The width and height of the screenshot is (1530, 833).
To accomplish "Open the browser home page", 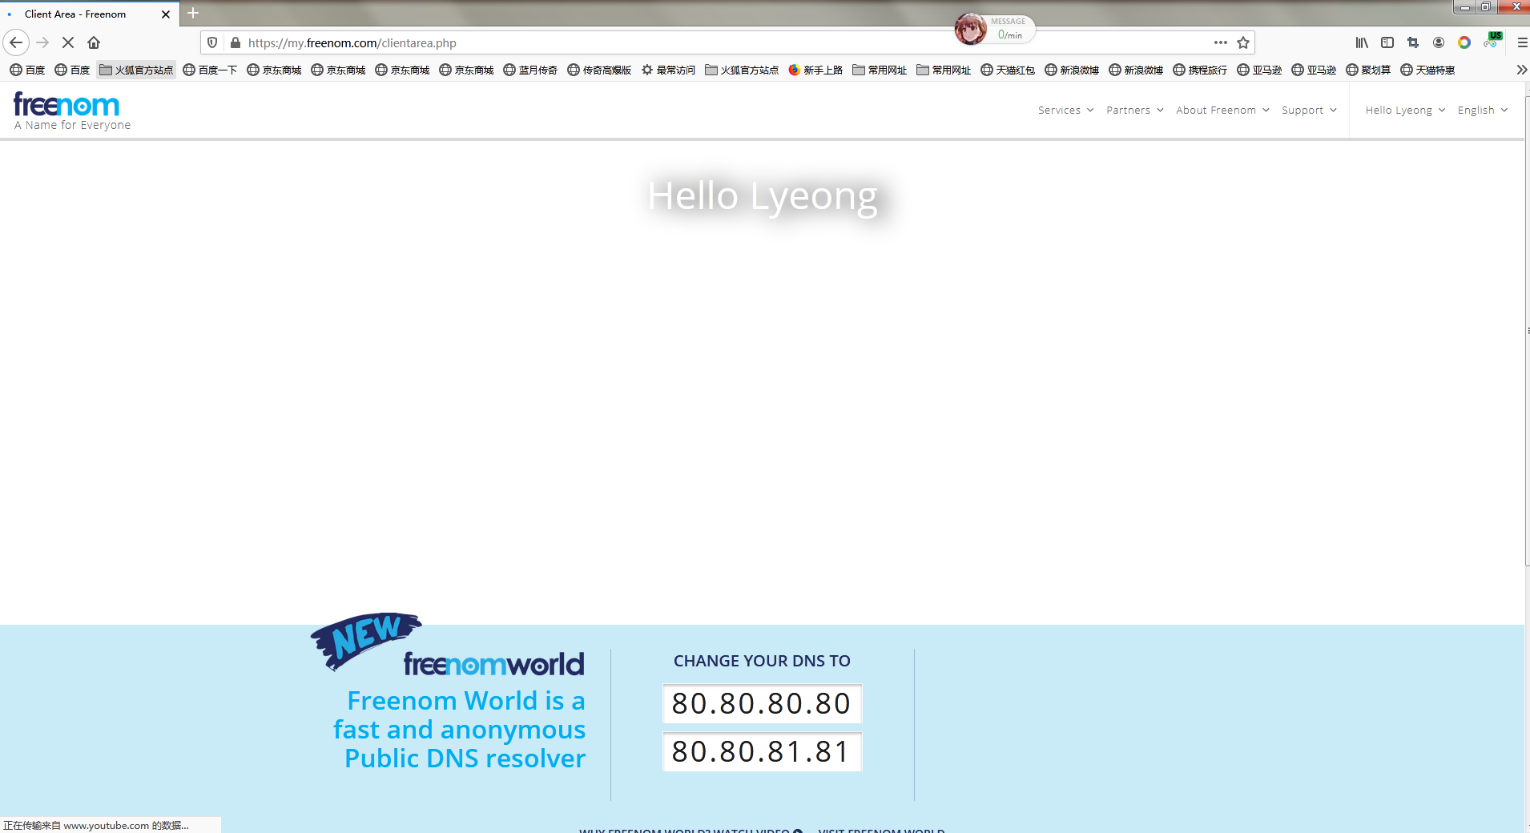I will [x=94, y=42].
